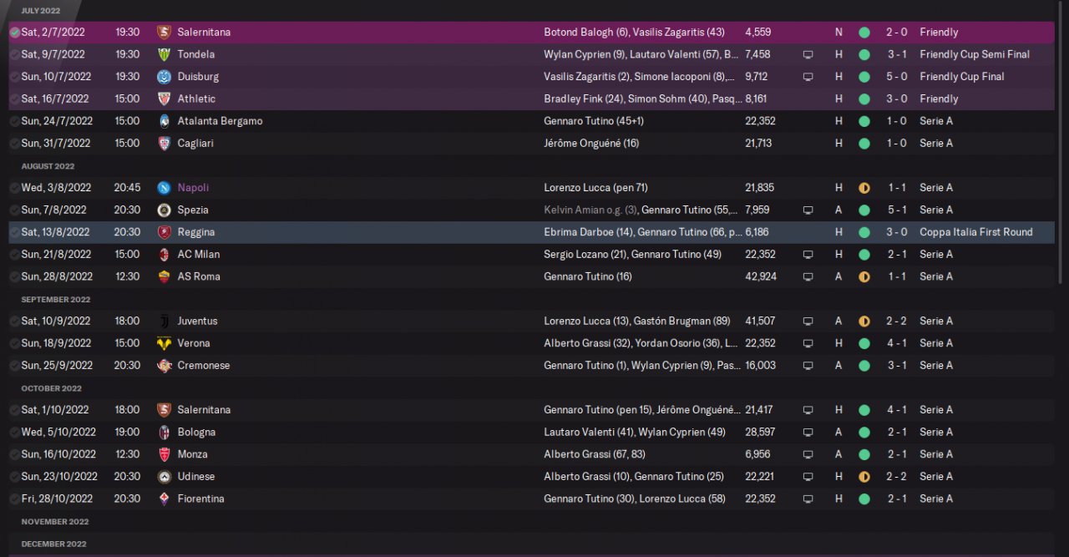Select the date 'Sun, 18/9/2022'

57,343
